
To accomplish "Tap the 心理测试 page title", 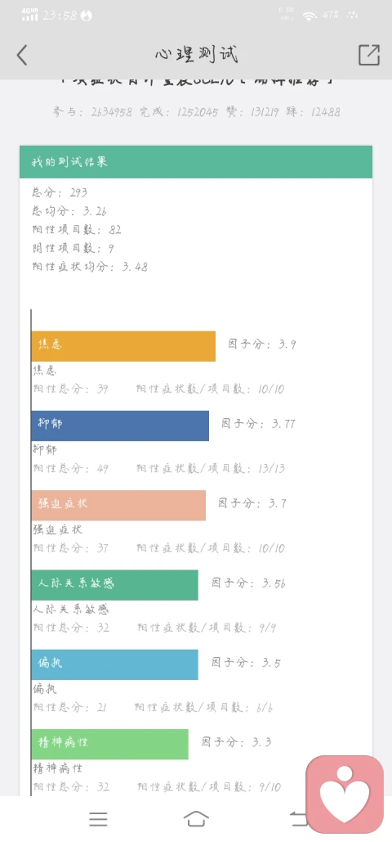I will [196, 55].
